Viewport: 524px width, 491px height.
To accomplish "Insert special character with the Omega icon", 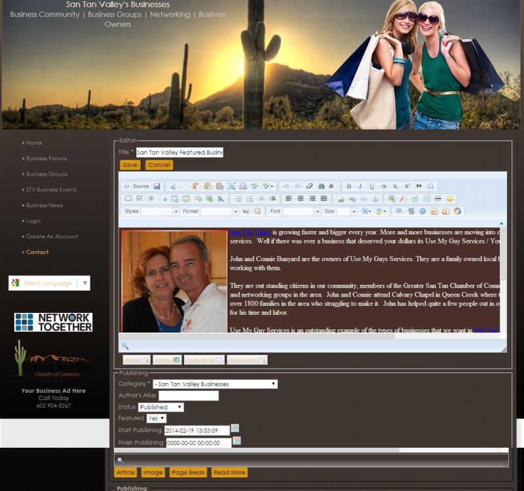I will [430, 187].
